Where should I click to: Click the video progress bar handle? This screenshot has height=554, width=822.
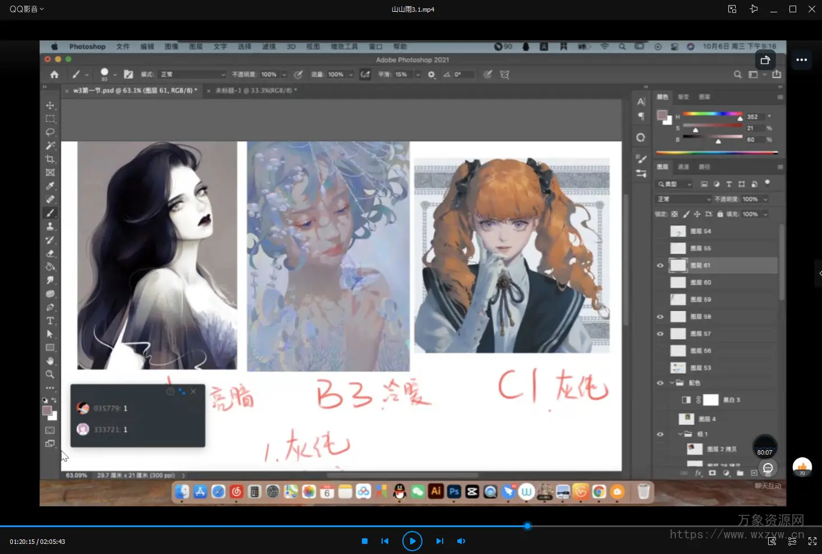click(527, 526)
